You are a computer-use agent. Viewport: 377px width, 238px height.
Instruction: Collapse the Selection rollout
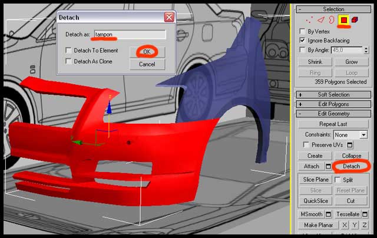[333, 9]
